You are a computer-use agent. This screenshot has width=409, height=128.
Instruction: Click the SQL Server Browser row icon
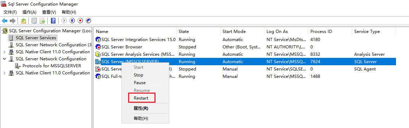point(98,47)
